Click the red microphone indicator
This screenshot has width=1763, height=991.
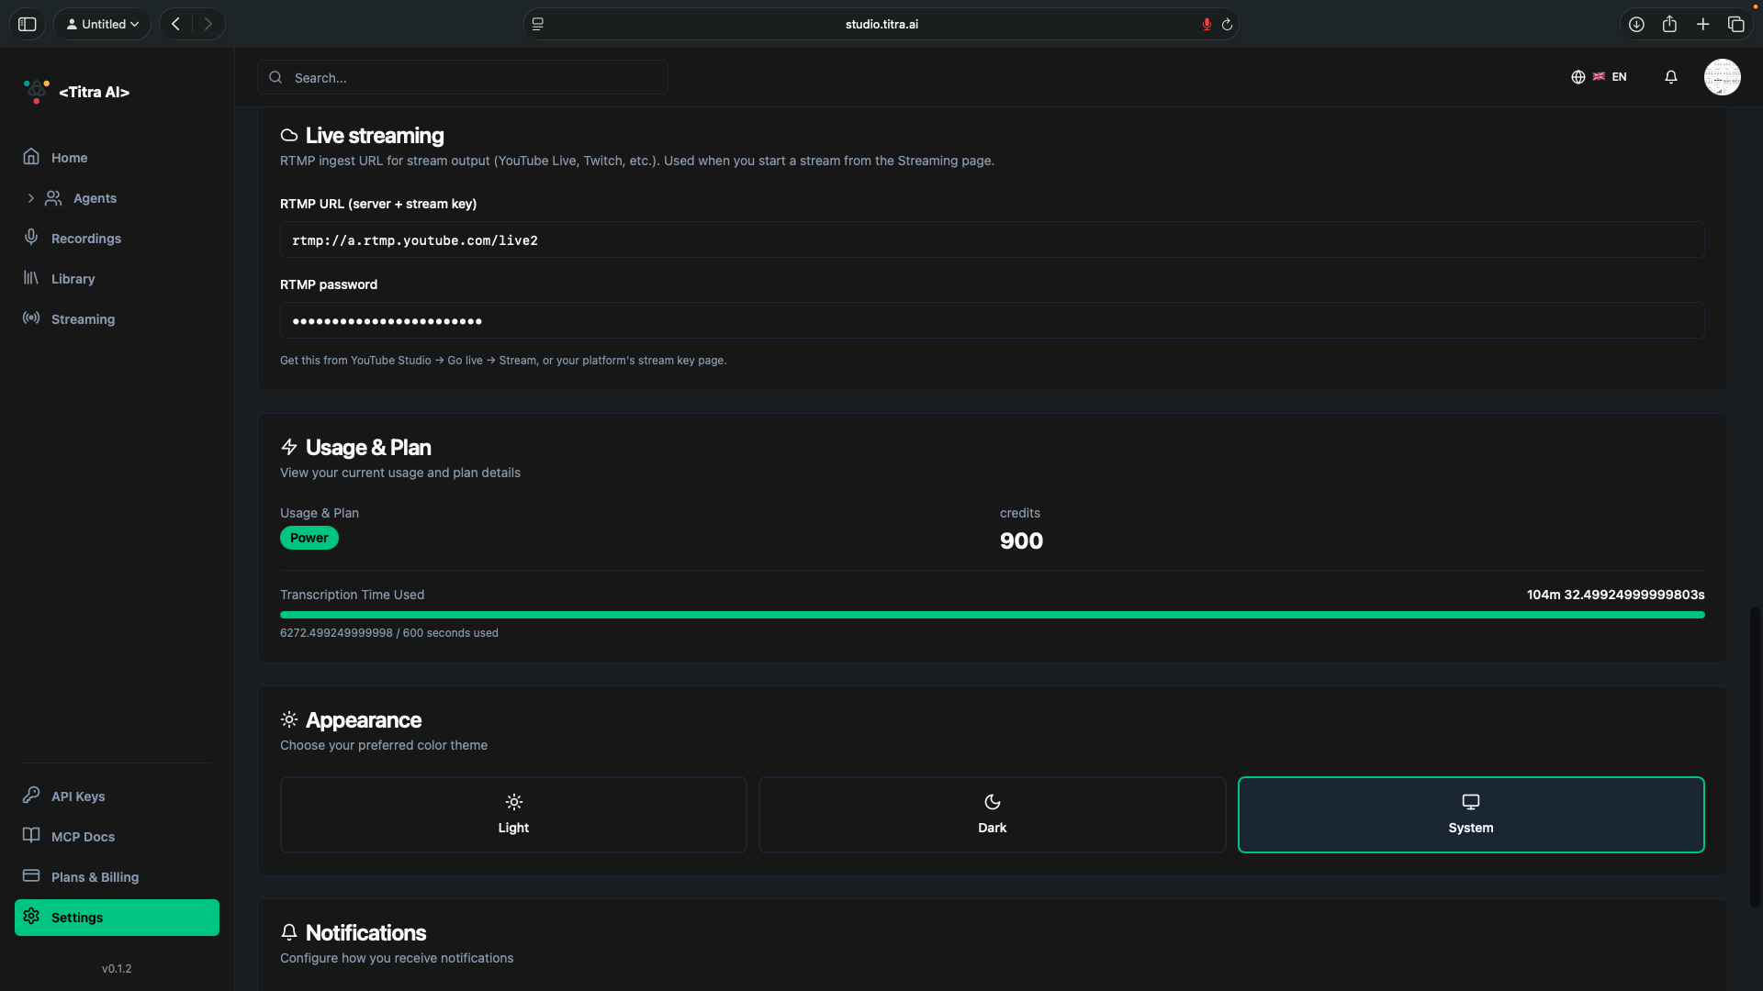(1207, 24)
